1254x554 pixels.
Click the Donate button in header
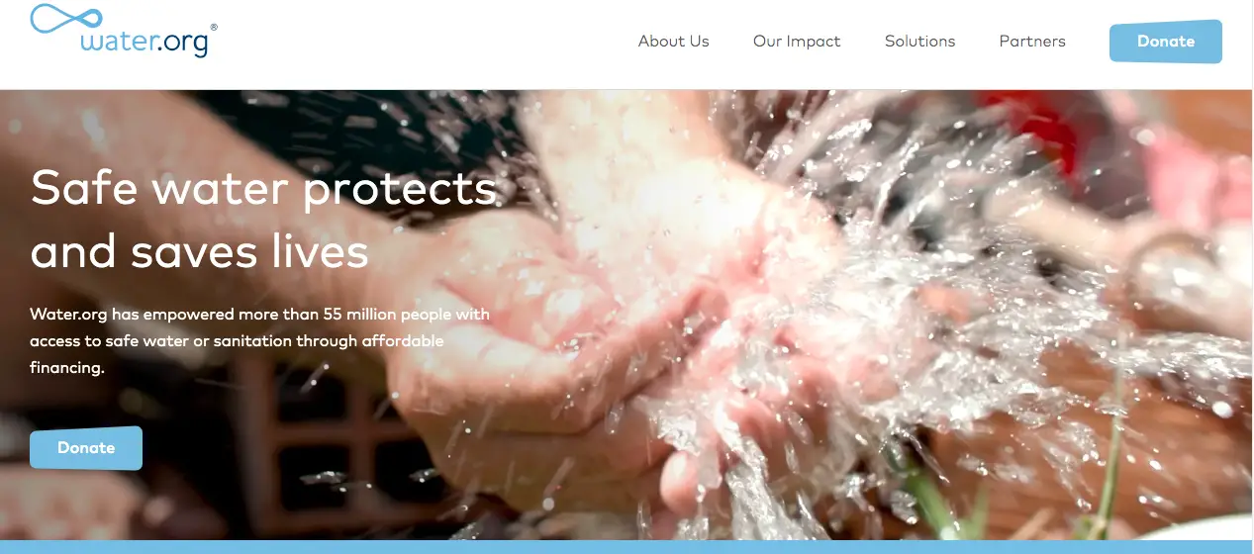click(x=1166, y=42)
